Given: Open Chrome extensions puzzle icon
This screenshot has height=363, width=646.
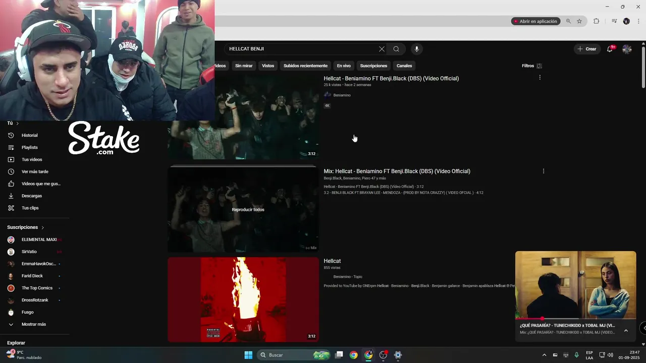Looking at the screenshot, I should point(596,21).
